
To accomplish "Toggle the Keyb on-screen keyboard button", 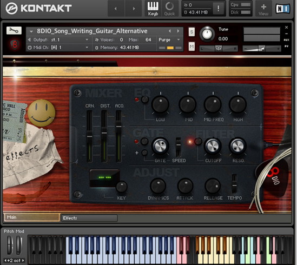I will point(153,8).
